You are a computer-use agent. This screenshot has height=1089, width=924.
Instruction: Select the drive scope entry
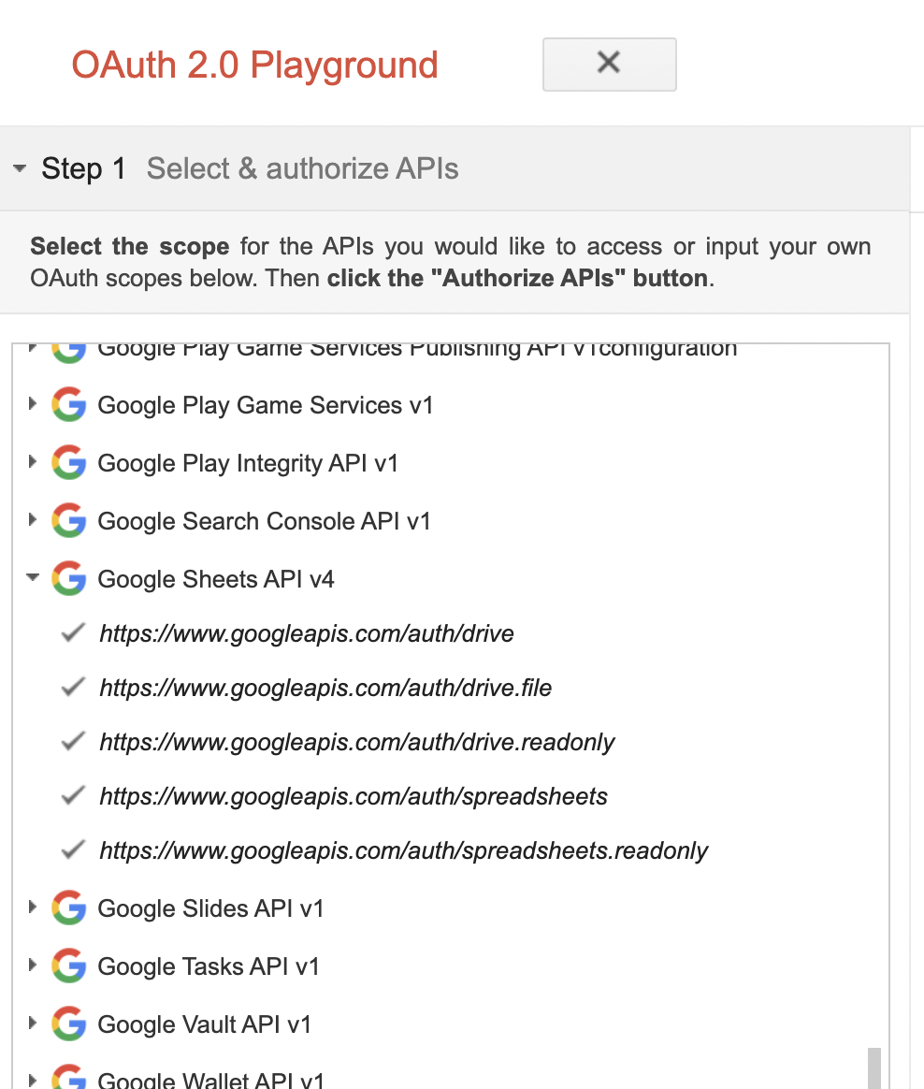(x=306, y=632)
